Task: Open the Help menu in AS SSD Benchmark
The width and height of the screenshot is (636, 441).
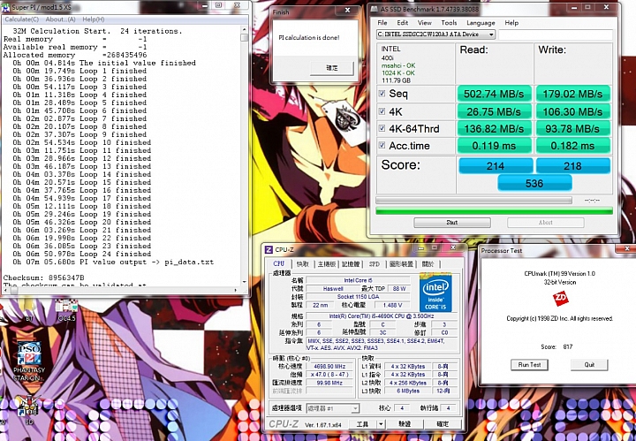Action: coord(511,23)
